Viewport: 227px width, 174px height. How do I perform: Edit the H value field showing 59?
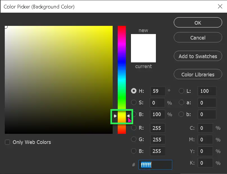157,91
